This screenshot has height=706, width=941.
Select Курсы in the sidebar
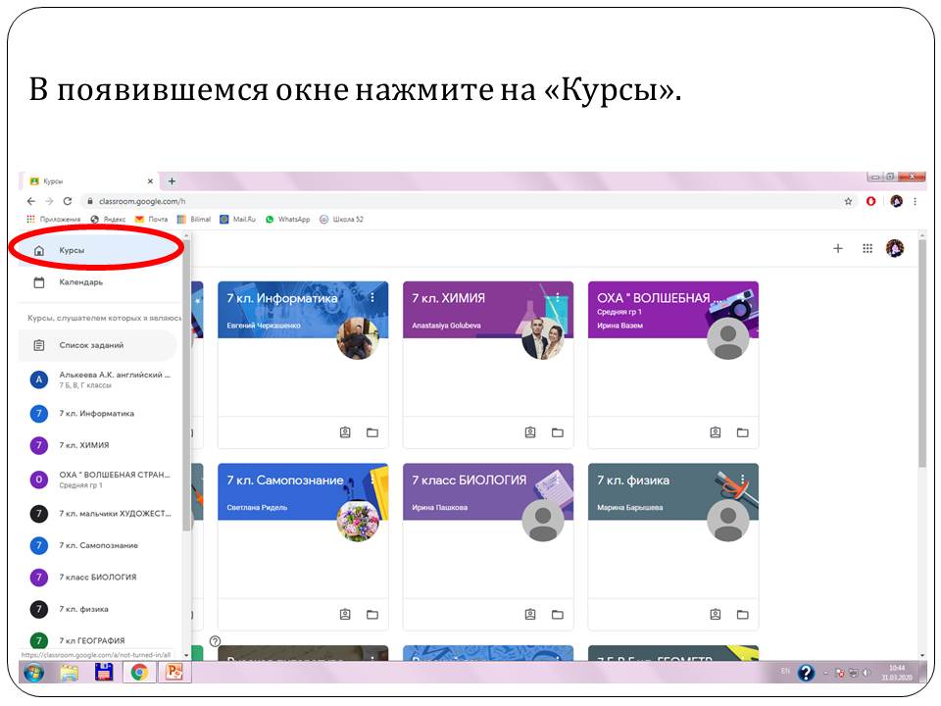[x=72, y=250]
